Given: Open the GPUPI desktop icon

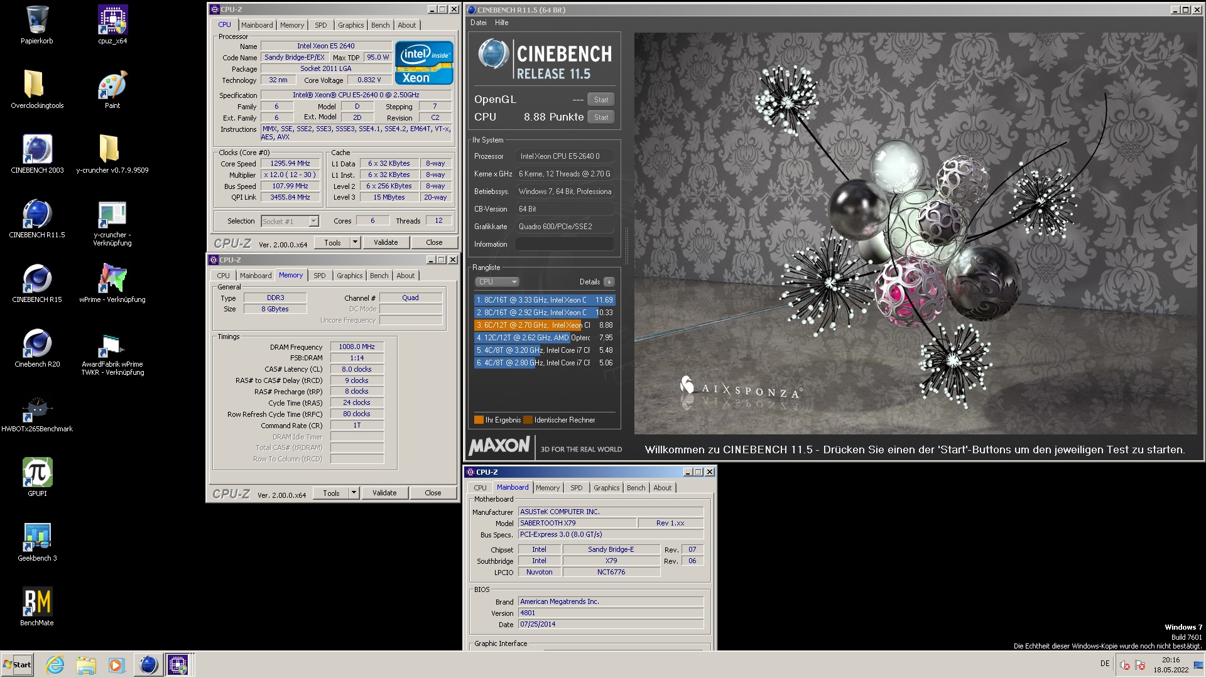Looking at the screenshot, I should [37, 478].
